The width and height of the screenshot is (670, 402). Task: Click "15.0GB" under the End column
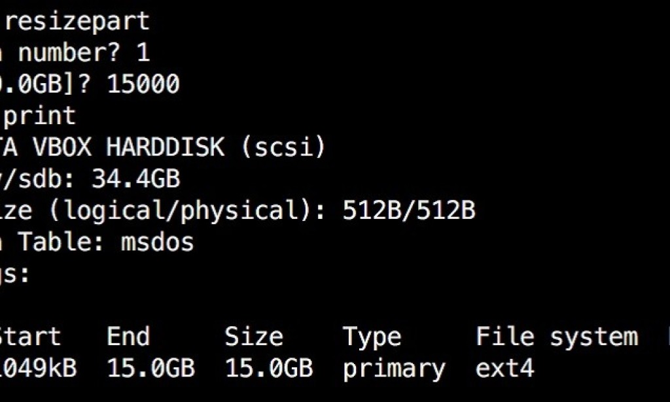click(x=150, y=369)
